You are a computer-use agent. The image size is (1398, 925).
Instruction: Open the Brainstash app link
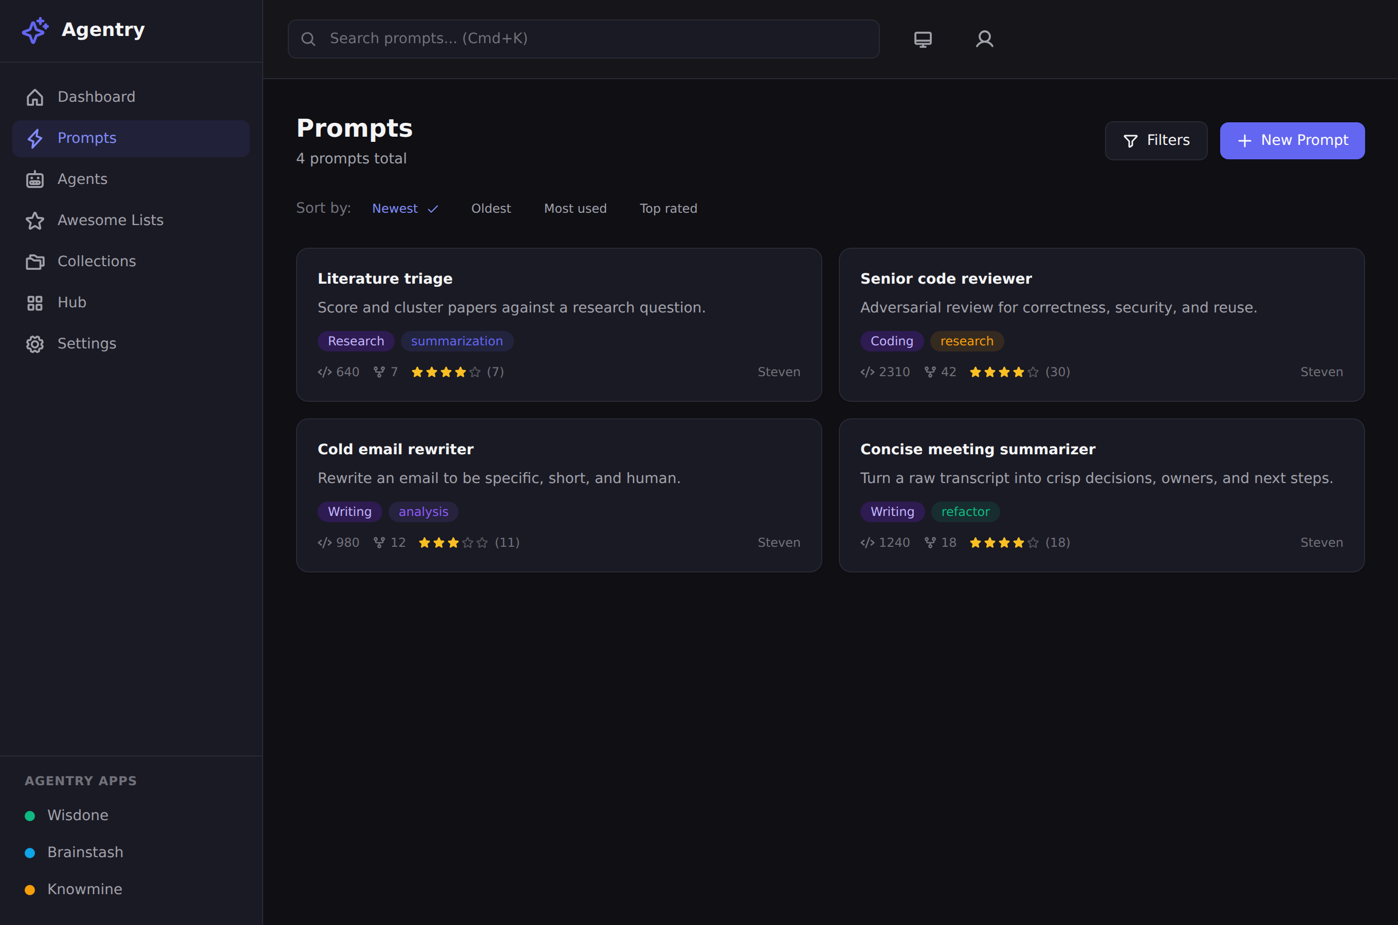coord(85,853)
